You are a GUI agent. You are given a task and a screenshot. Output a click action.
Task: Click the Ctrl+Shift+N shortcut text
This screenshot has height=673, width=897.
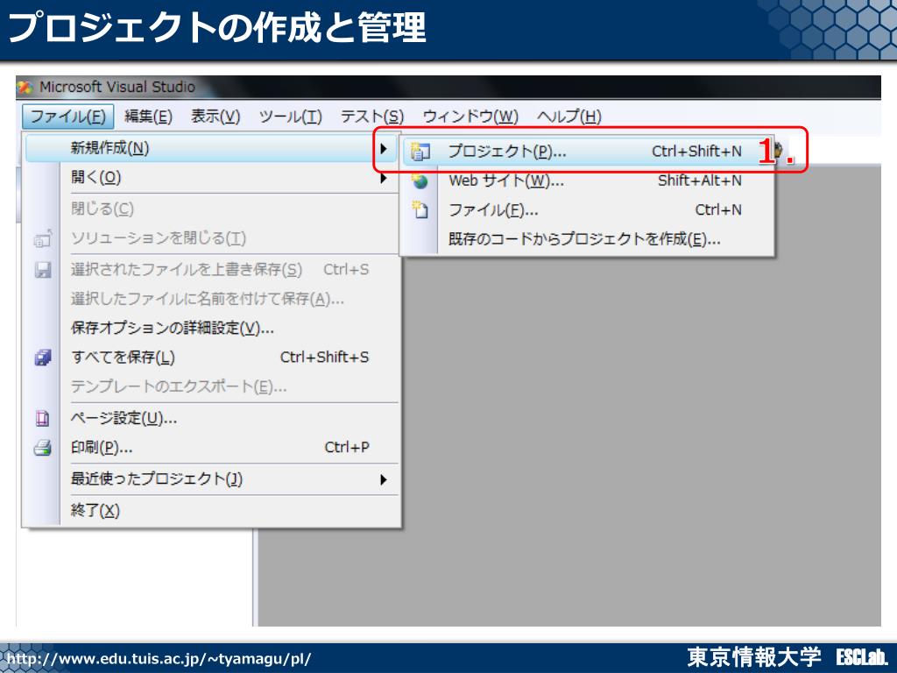[x=696, y=152]
